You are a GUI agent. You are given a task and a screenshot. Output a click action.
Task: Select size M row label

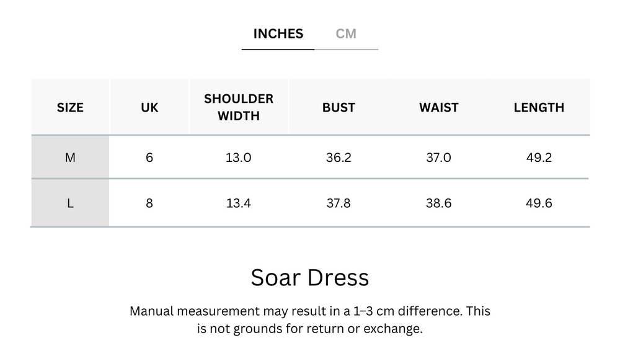click(70, 158)
